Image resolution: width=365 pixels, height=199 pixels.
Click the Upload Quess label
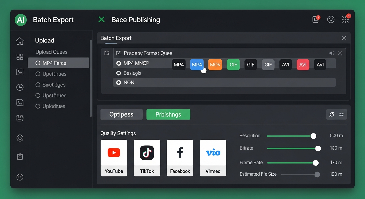pos(51,52)
